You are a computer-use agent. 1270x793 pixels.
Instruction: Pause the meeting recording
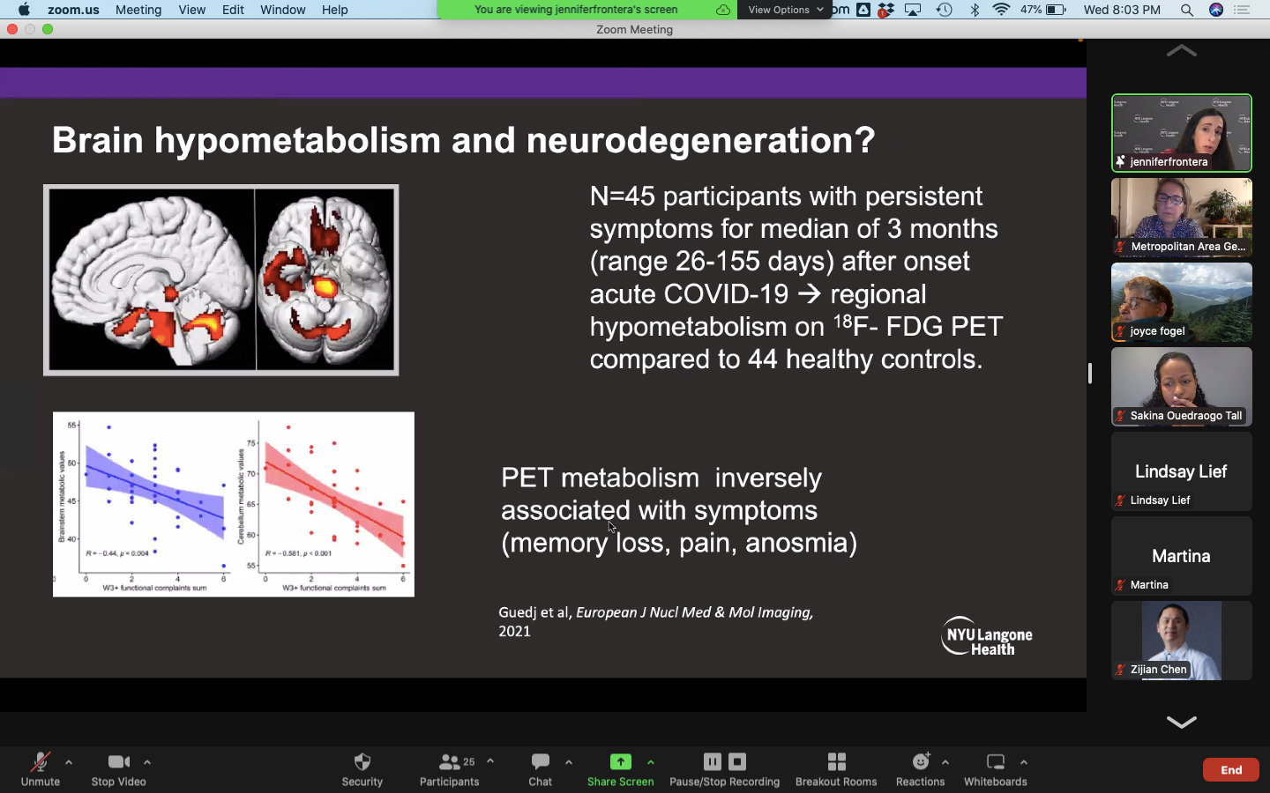(713, 761)
